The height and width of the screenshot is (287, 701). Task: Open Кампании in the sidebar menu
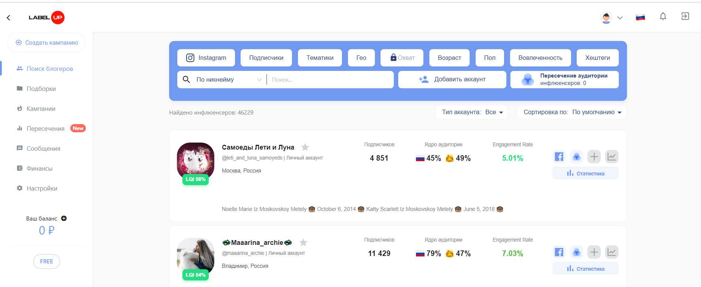tap(41, 109)
